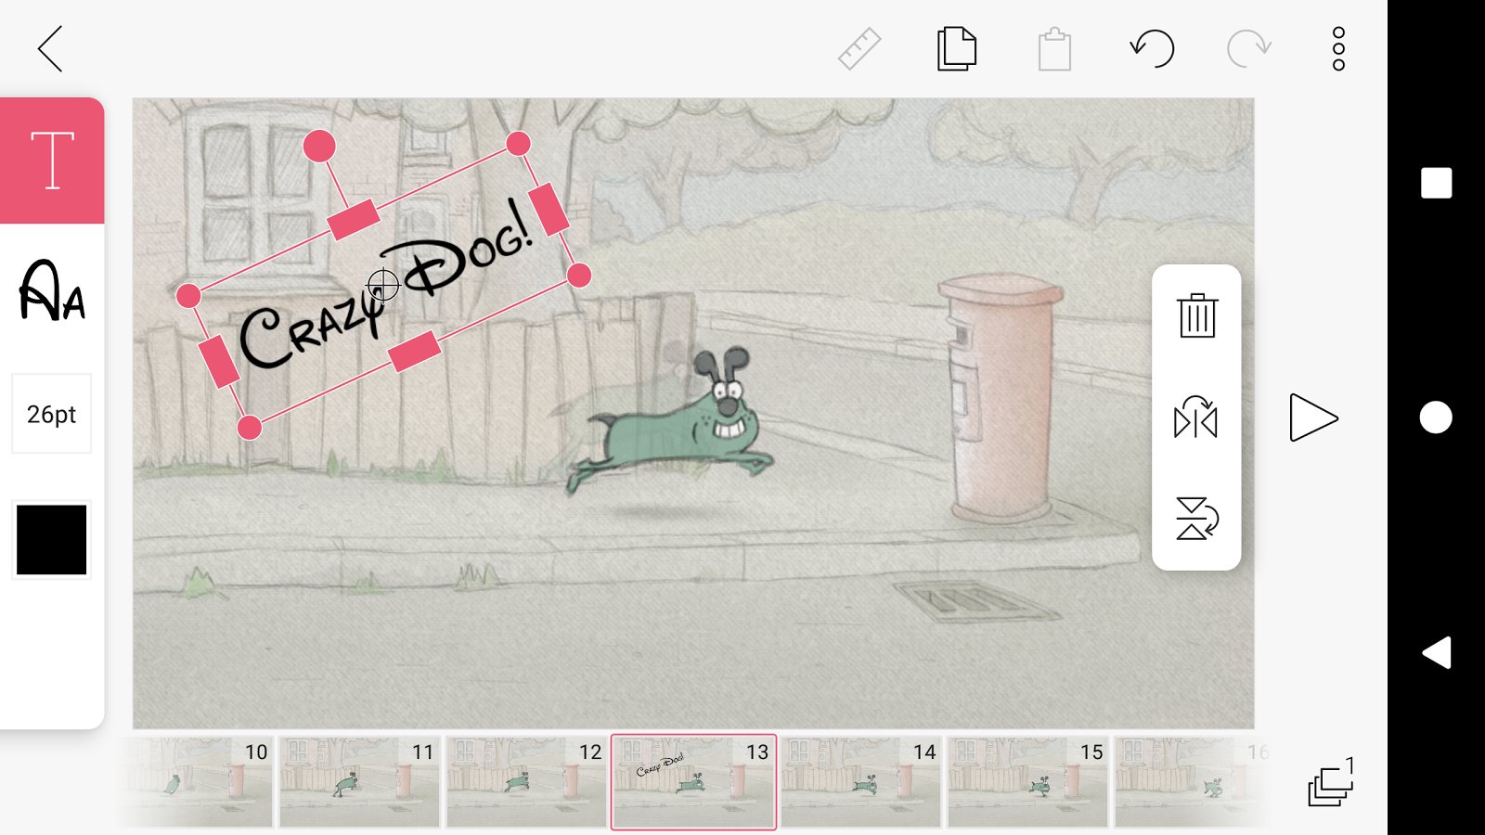The width and height of the screenshot is (1485, 835).
Task: Paste using the clipboard icon
Action: (x=1054, y=49)
